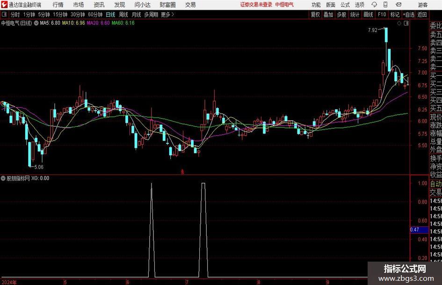442x285 pixels.
Task: Click 证券交易未登录 login notice
Action: pyautogui.click(x=256, y=5)
